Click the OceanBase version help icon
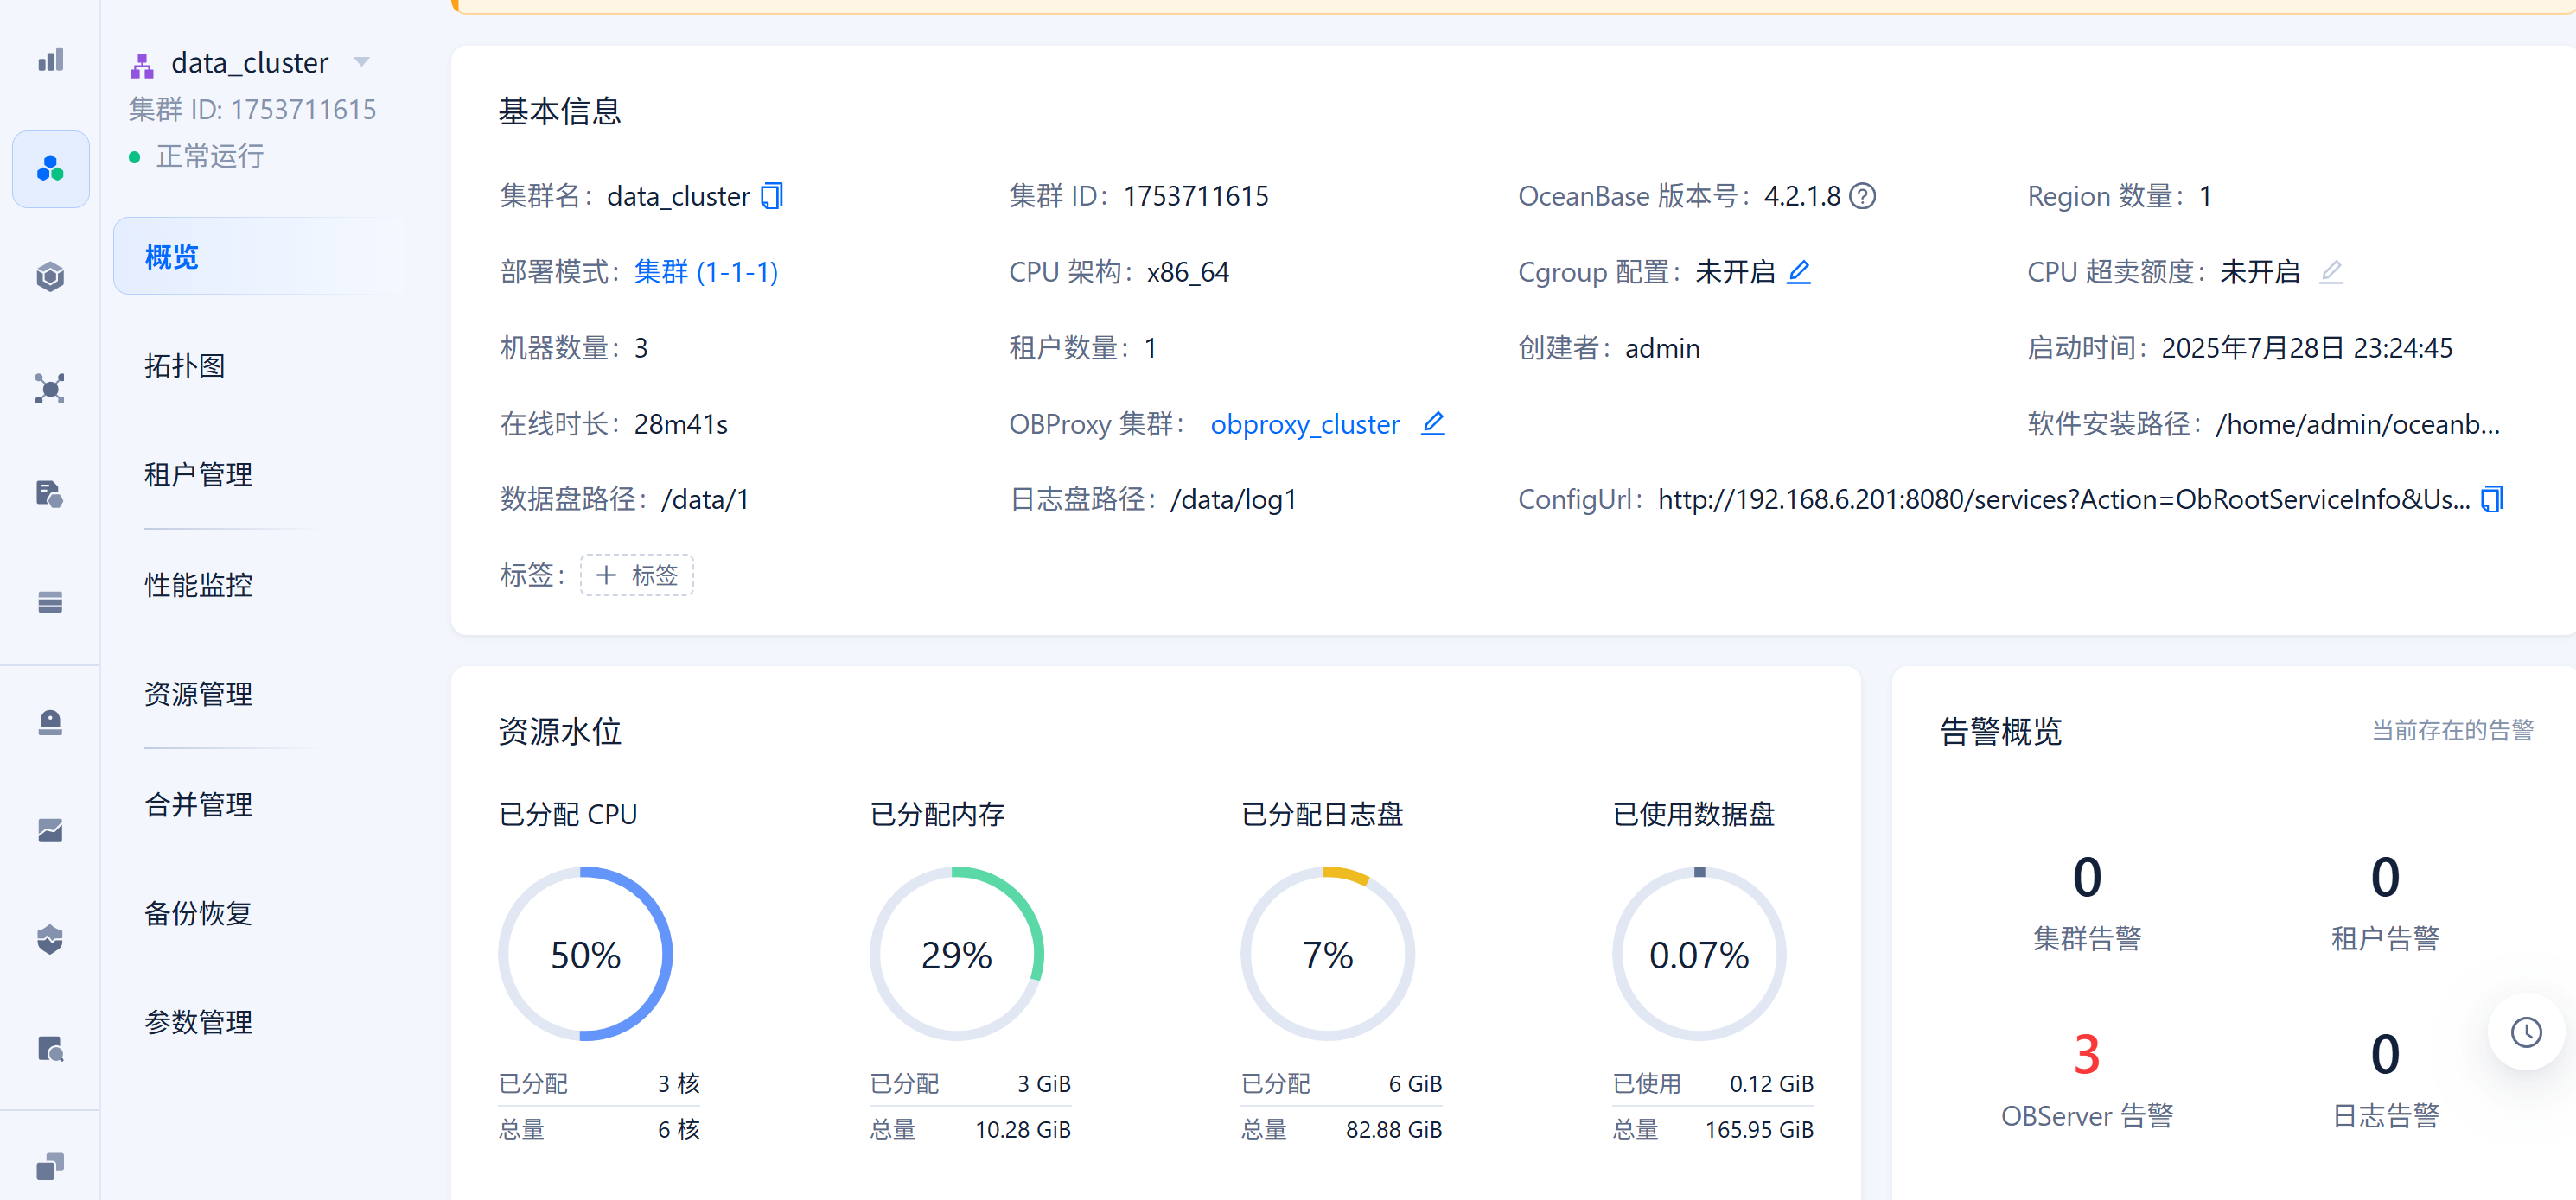 click(x=1862, y=196)
